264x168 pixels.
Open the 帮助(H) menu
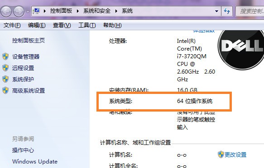(112, 25)
